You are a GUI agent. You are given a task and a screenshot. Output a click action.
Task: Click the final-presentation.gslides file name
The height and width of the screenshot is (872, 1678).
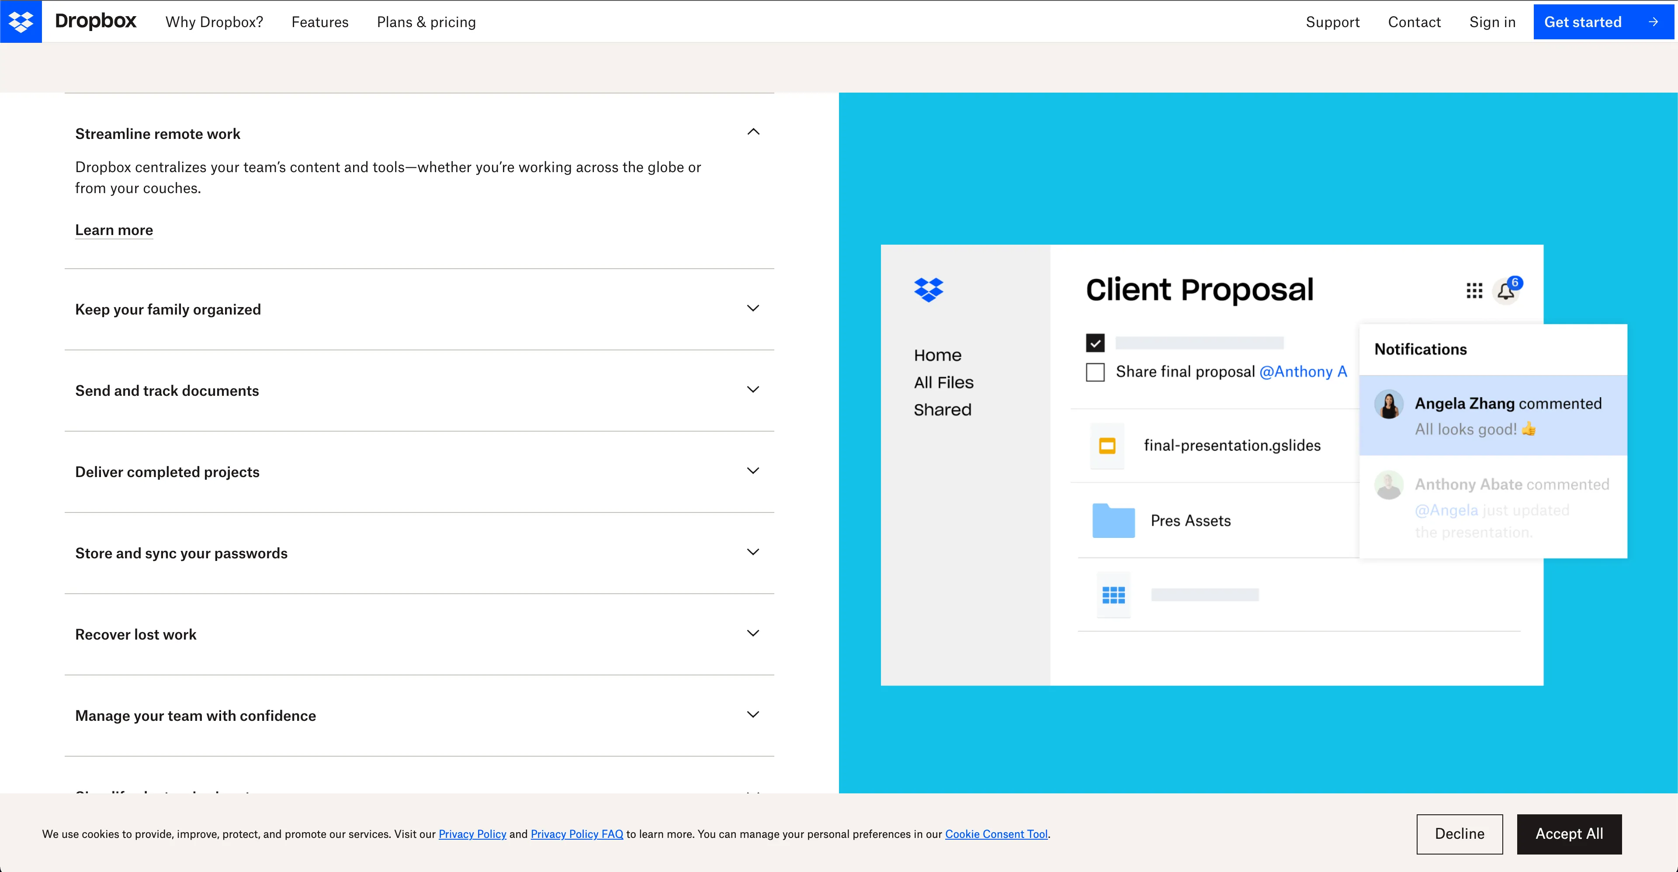[1232, 446]
